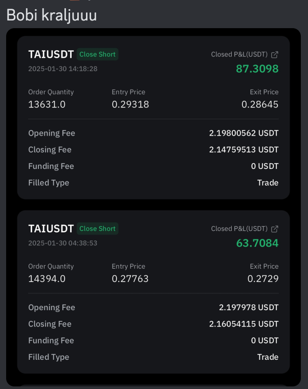308x389 pixels.
Task: Open share icon beside the 87.3098 Closed P&L
Action: [275, 54]
